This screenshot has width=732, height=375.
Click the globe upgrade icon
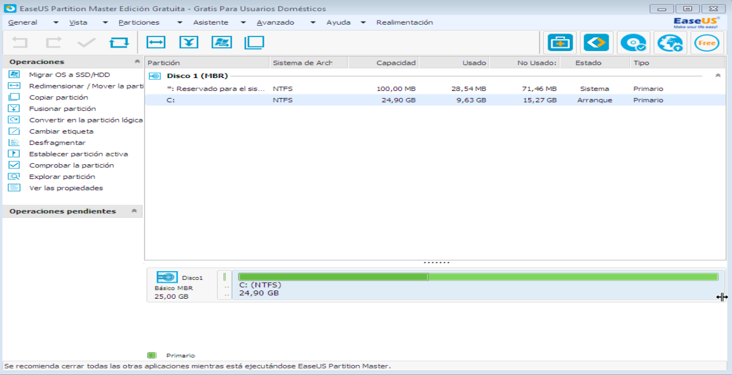pos(670,43)
